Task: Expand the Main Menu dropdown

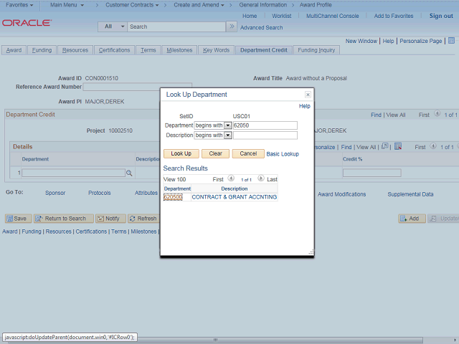Action: pyautogui.click(x=67, y=5)
